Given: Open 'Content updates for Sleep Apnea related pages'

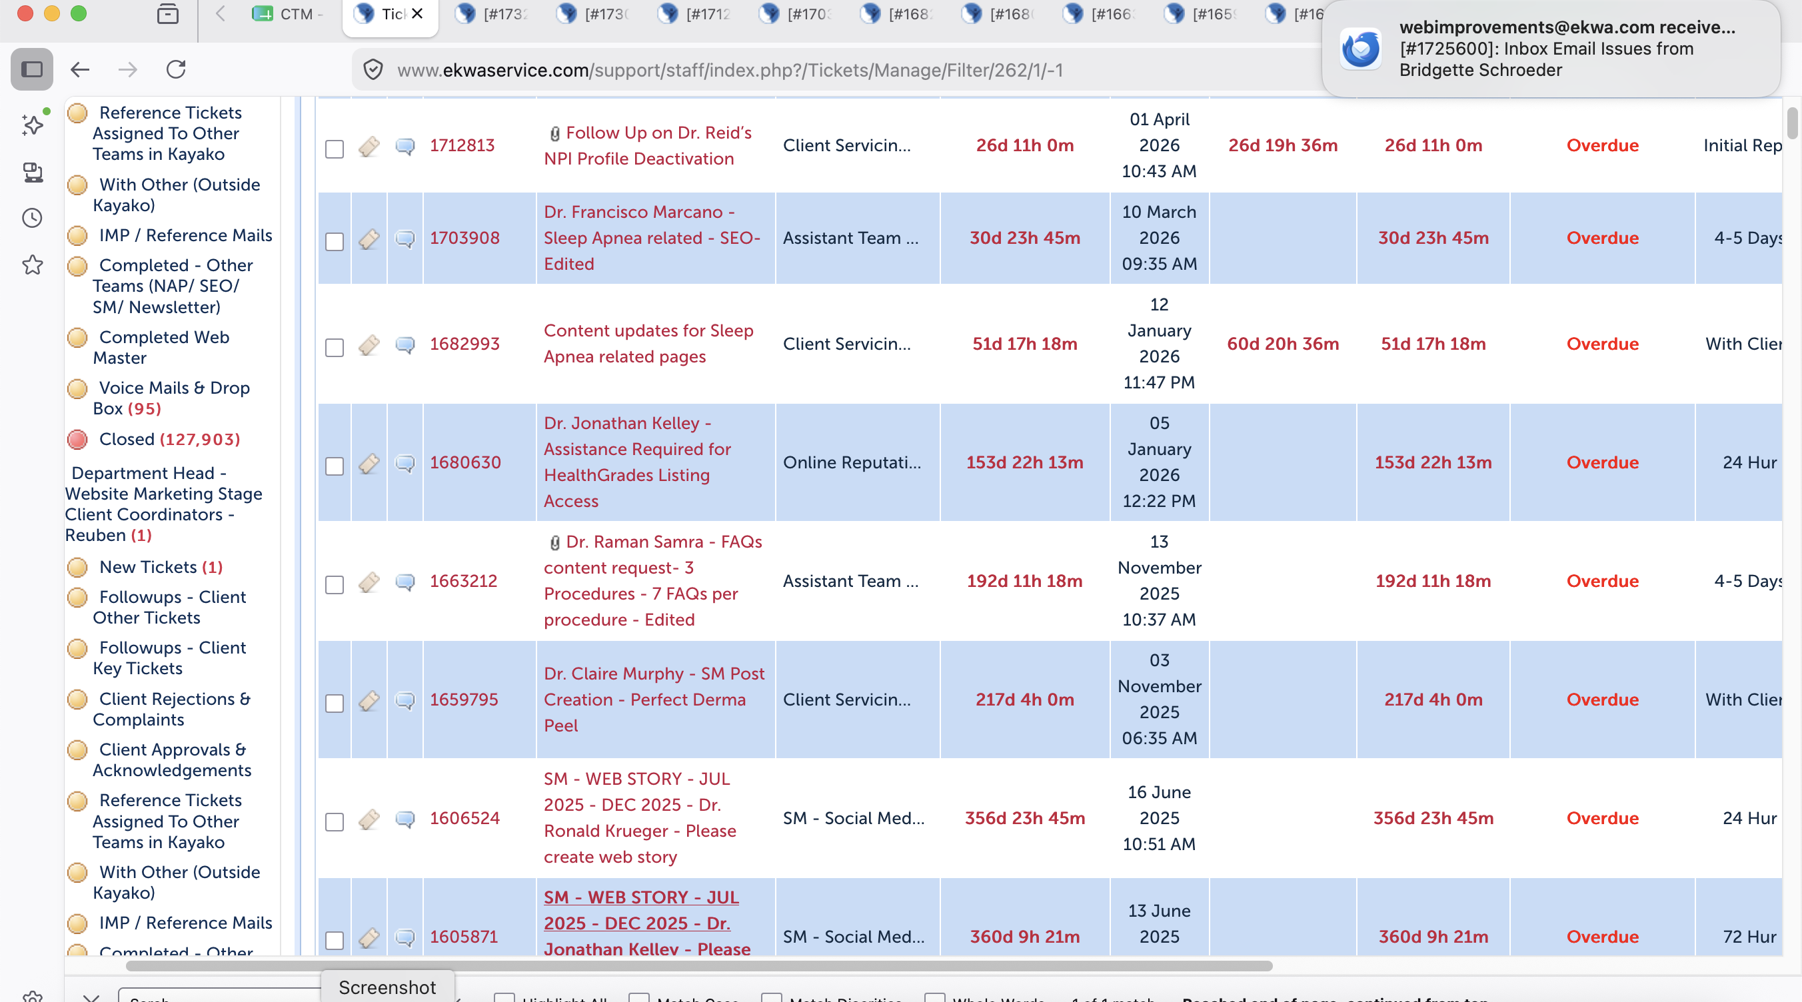Looking at the screenshot, I should pos(648,343).
